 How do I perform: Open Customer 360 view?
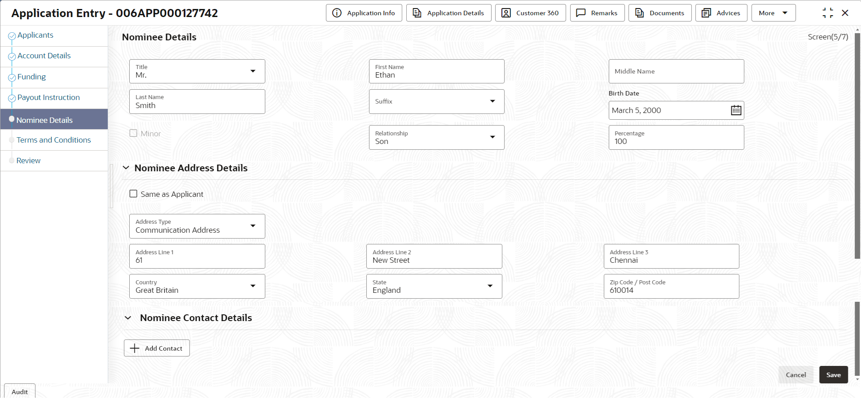click(x=530, y=13)
